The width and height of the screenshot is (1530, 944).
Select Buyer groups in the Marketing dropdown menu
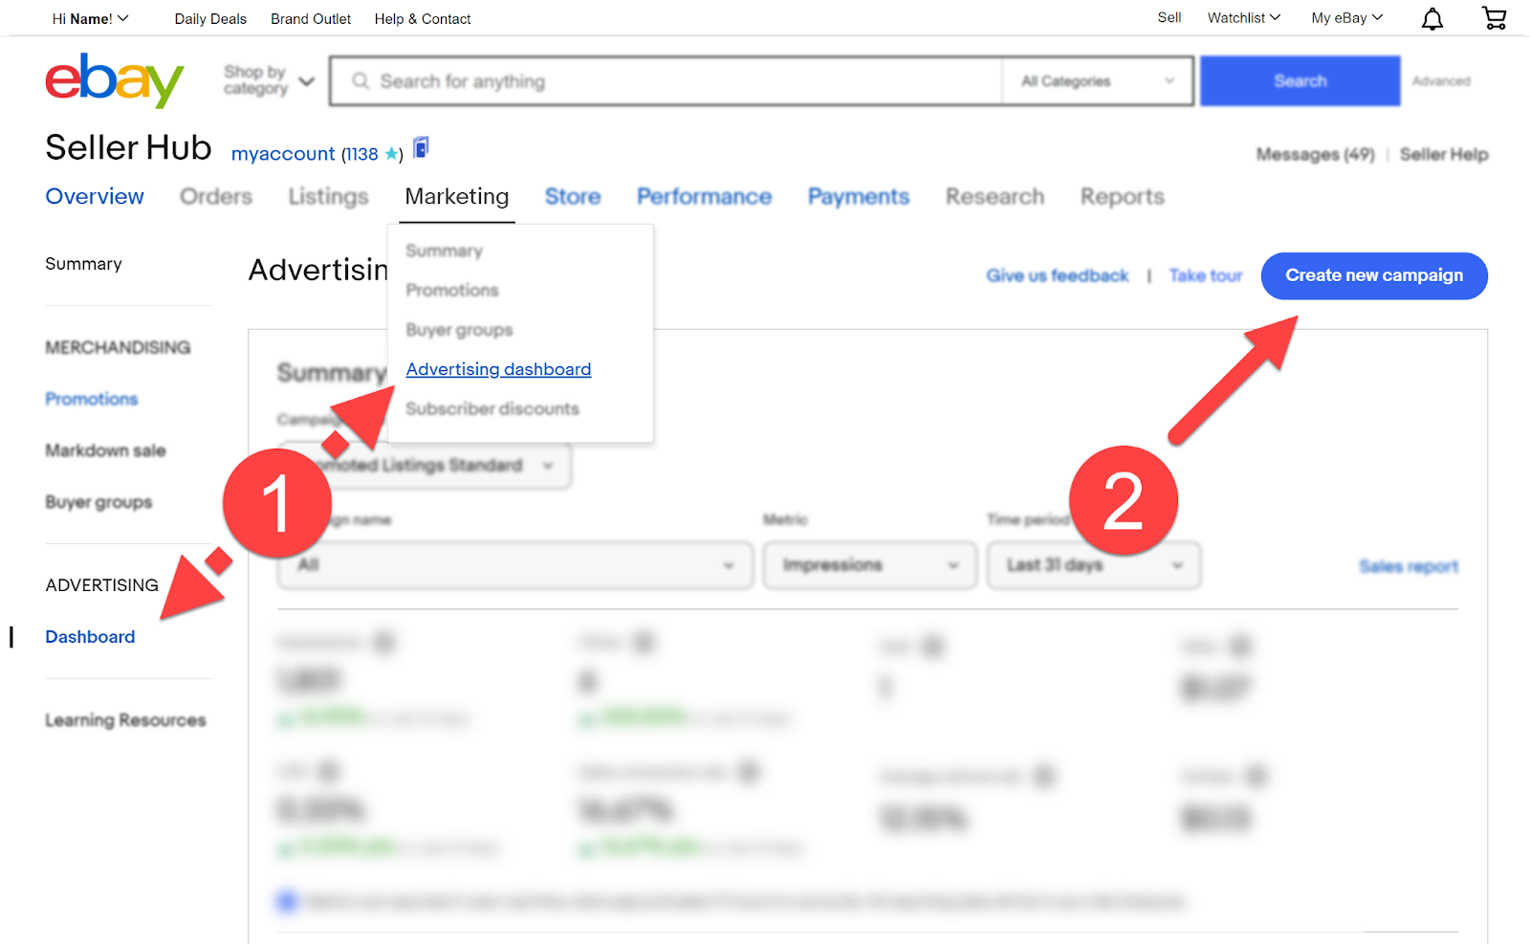click(459, 330)
